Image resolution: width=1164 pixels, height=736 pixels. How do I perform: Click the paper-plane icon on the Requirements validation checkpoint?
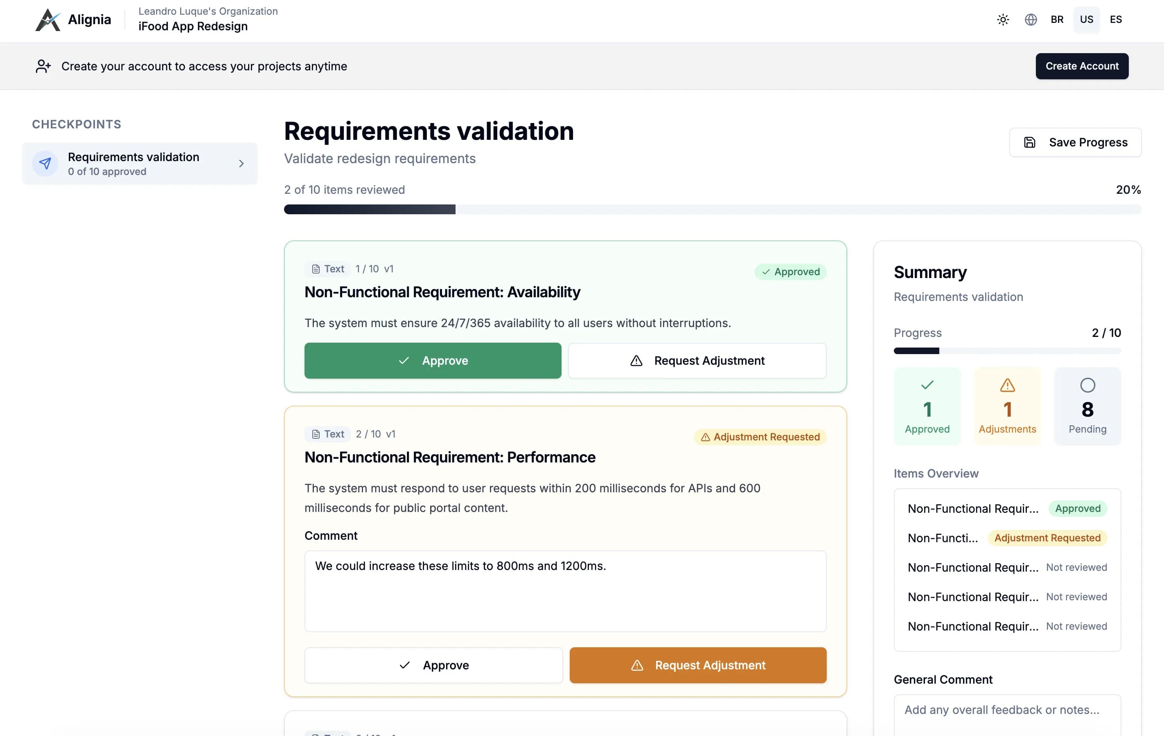(45, 163)
